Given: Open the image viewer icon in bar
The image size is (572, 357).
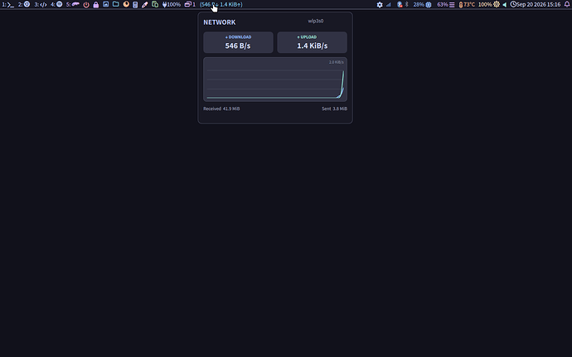Looking at the screenshot, I should click(x=106, y=4).
